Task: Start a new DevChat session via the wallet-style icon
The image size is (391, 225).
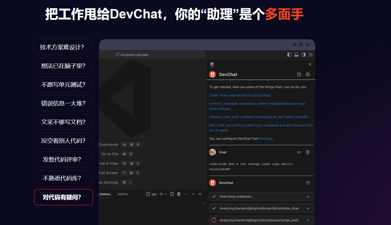Action: (x=299, y=74)
